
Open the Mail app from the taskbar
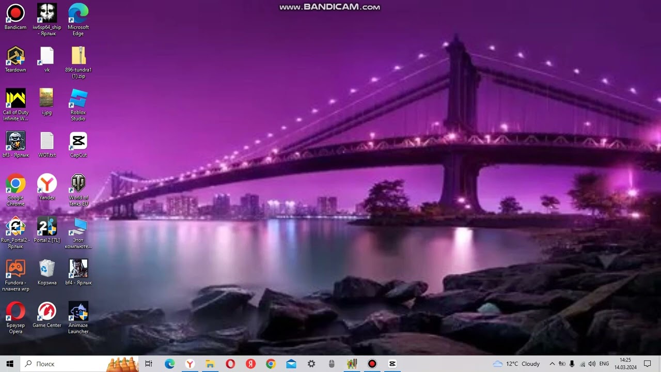coord(291,364)
